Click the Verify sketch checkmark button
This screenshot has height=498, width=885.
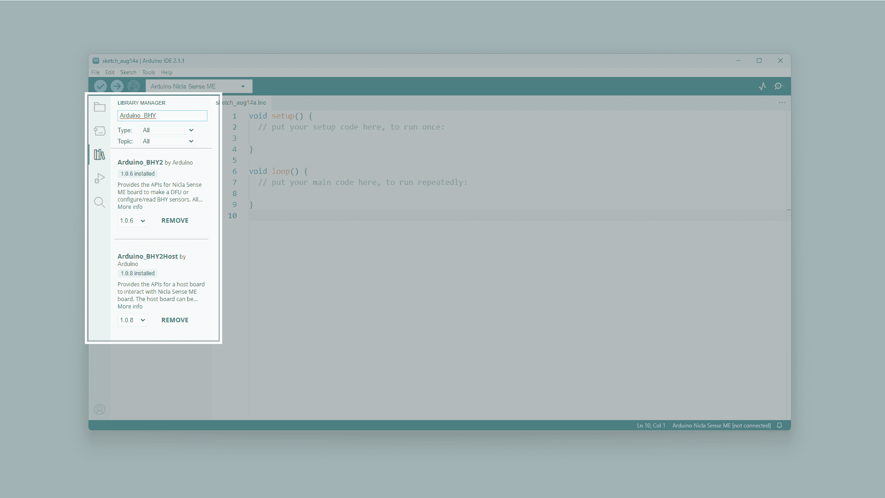(x=100, y=86)
